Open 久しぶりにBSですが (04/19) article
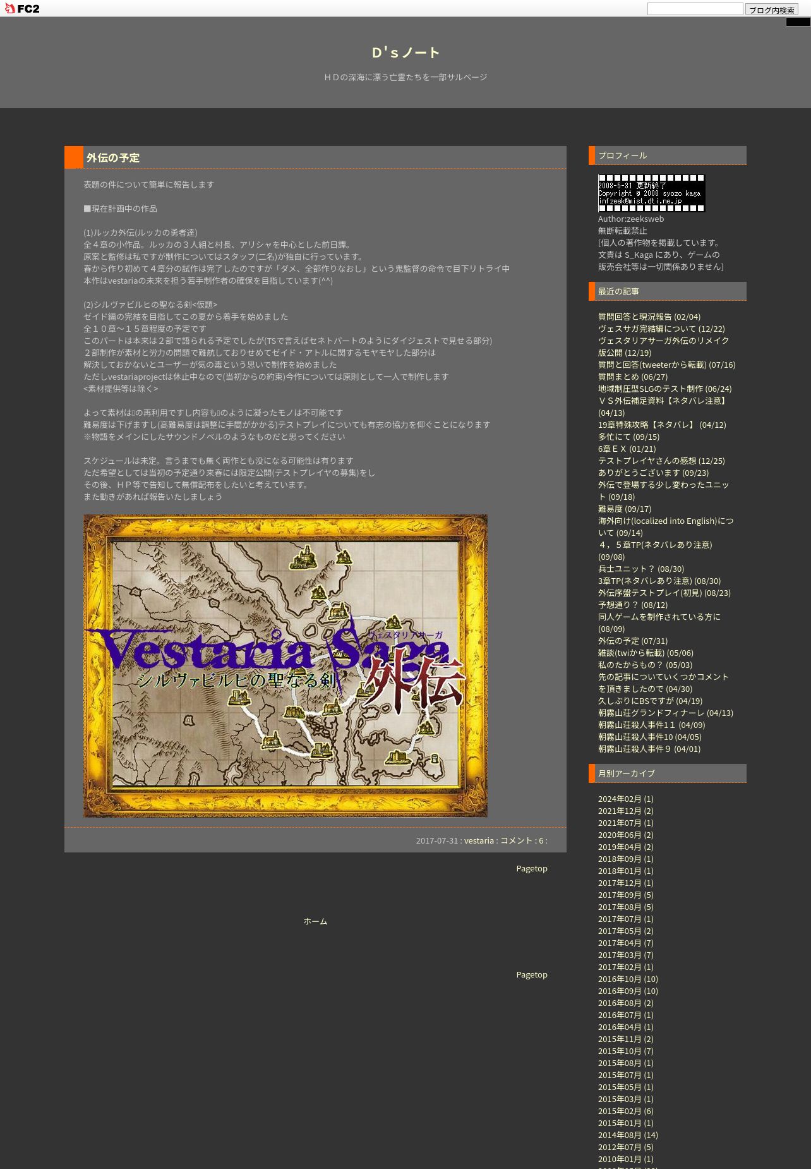The image size is (811, 1169). tap(650, 701)
